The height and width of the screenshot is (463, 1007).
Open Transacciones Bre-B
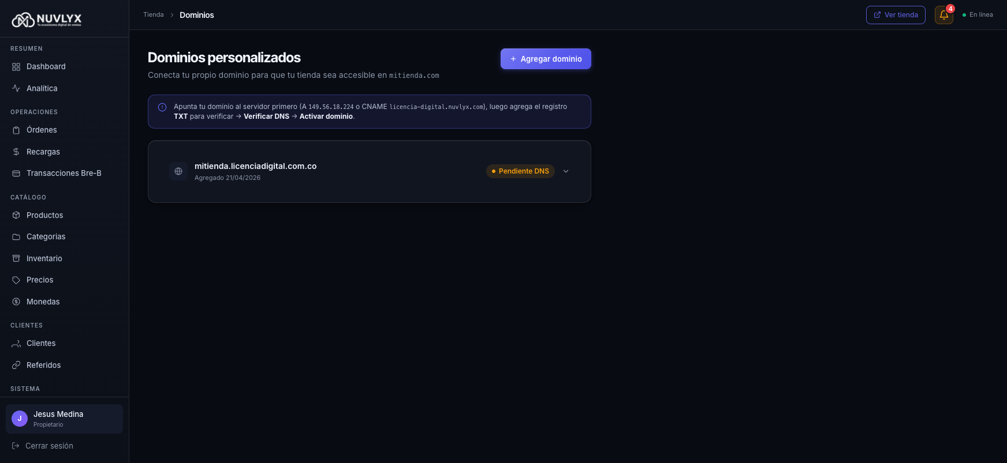(x=64, y=173)
